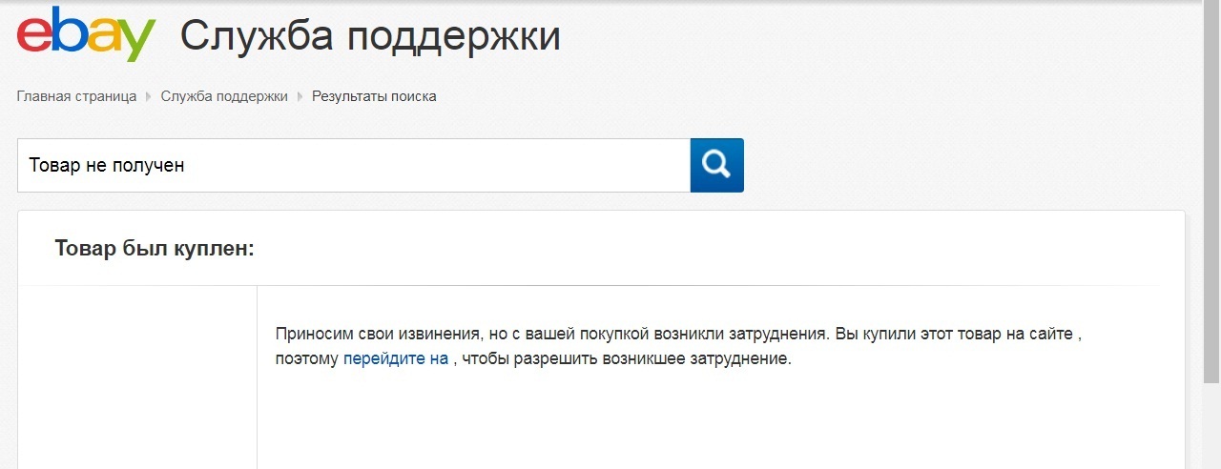
Task: Click the red letter e in logo
Action: [35, 35]
